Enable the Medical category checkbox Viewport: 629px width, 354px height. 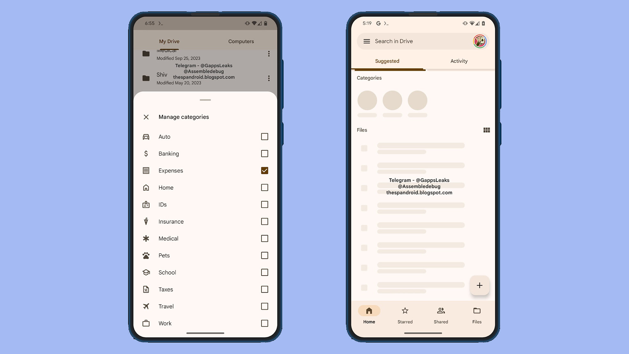(264, 238)
